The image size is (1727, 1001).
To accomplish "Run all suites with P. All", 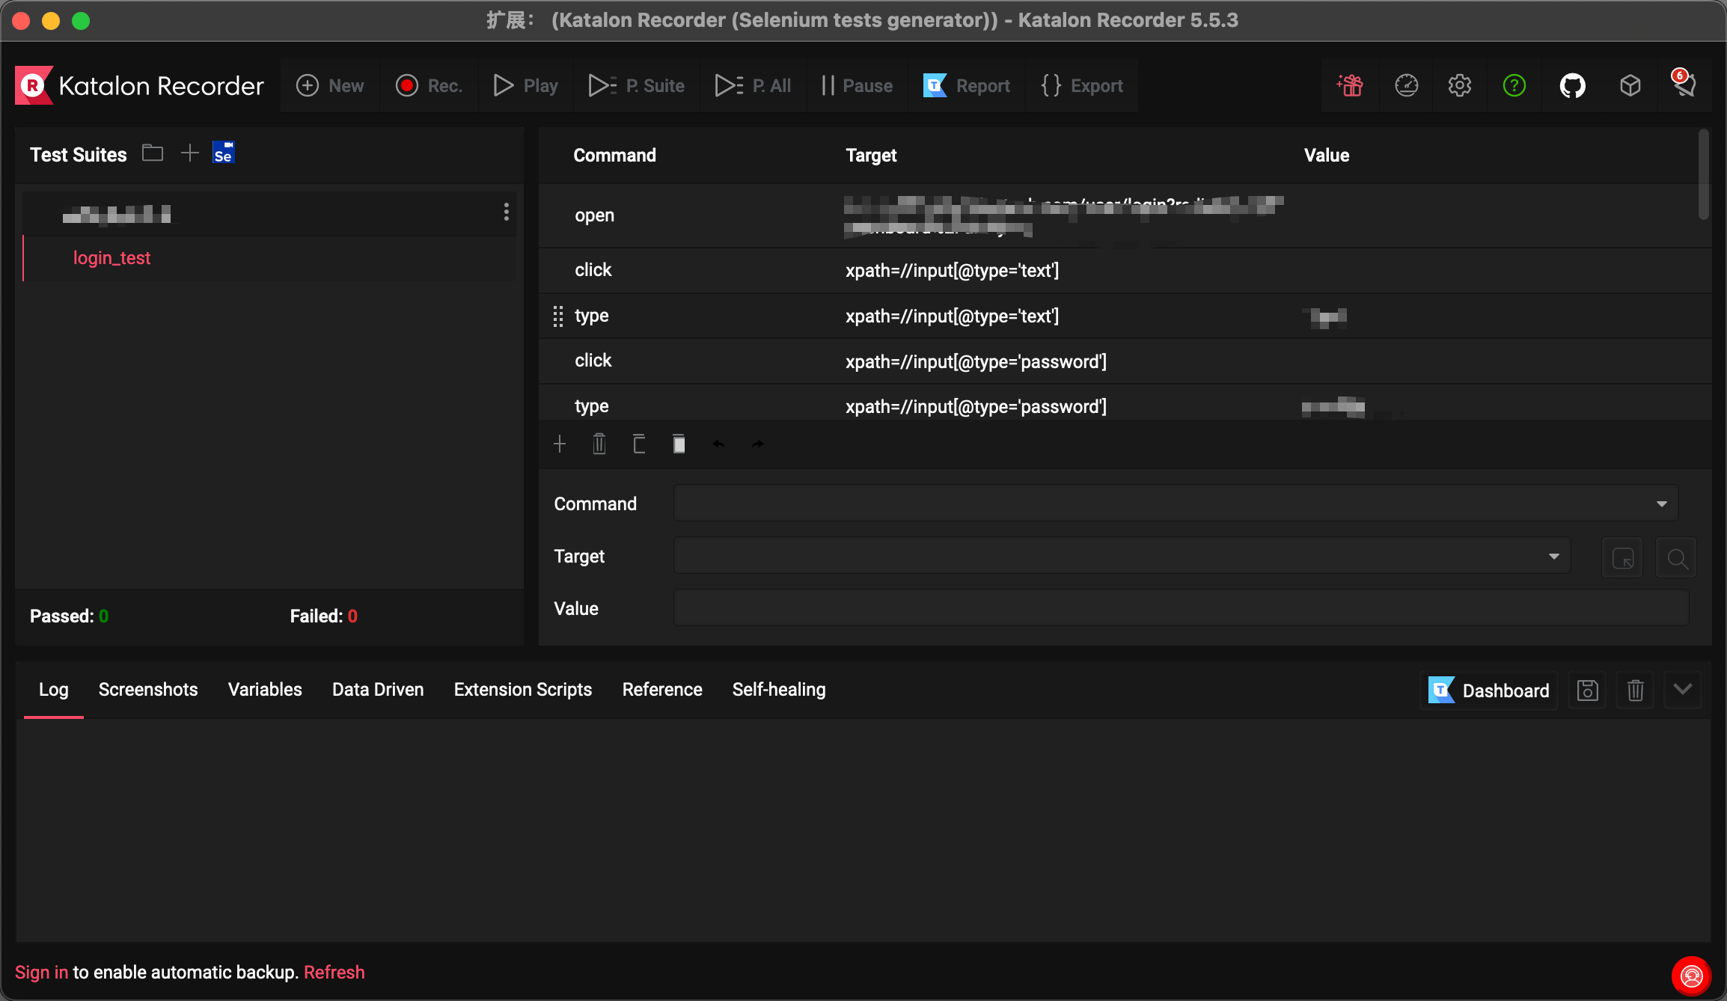I will pos(753,86).
